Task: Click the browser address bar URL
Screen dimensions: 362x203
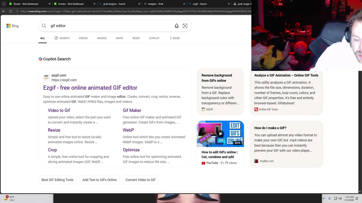Action: pos(135,11)
